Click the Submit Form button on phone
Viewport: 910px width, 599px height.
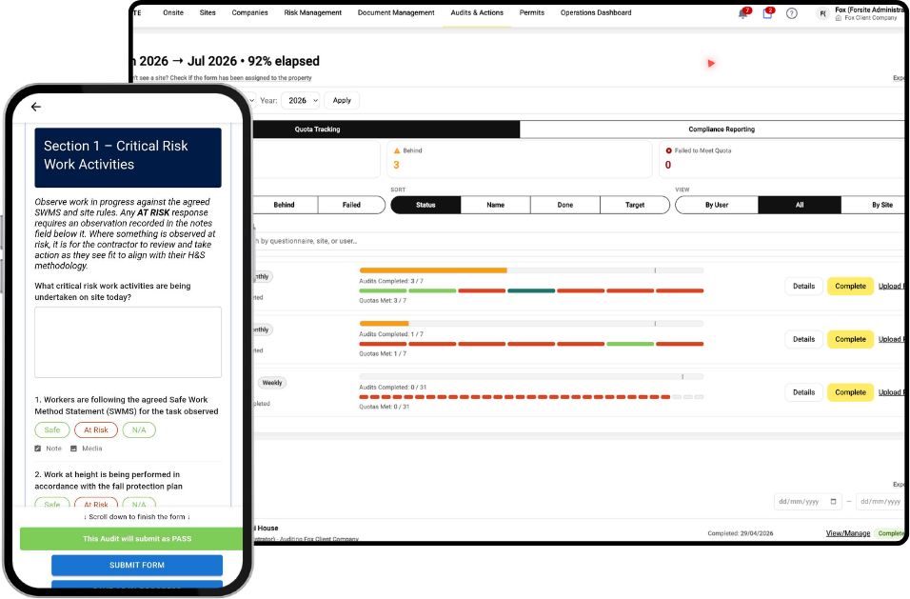(x=137, y=566)
